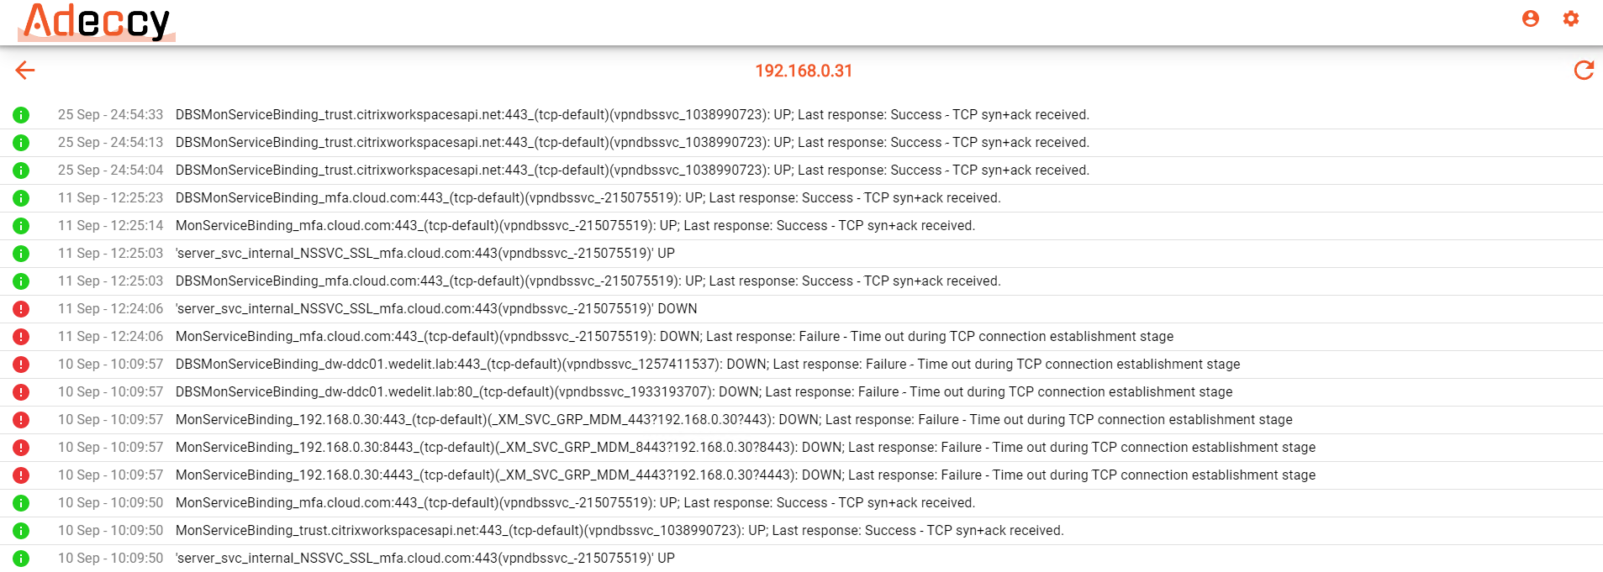Select MonServiceBinding_192.168.0.30:4443 DOWN entry
The image size is (1603, 572).
(801, 475)
